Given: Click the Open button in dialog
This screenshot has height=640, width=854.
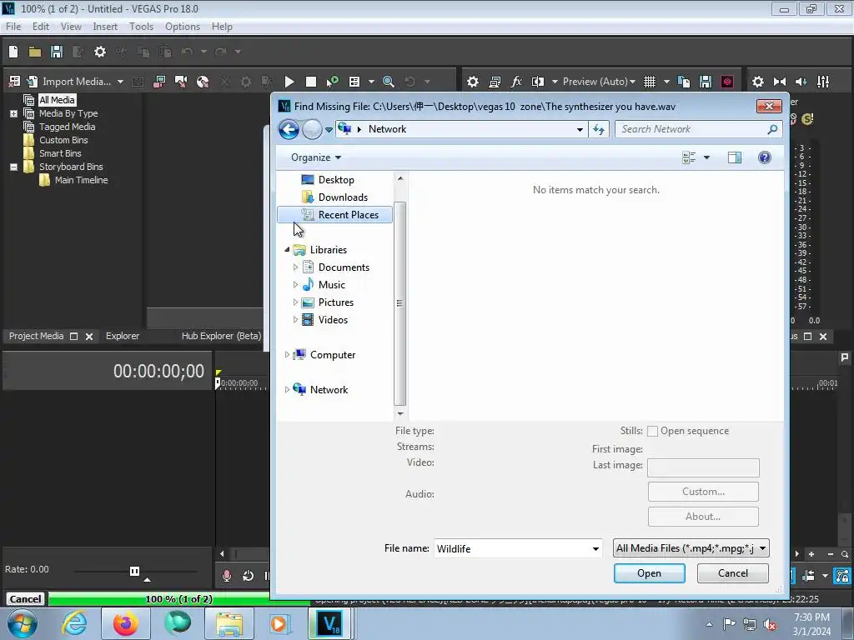Looking at the screenshot, I should coord(649,573).
